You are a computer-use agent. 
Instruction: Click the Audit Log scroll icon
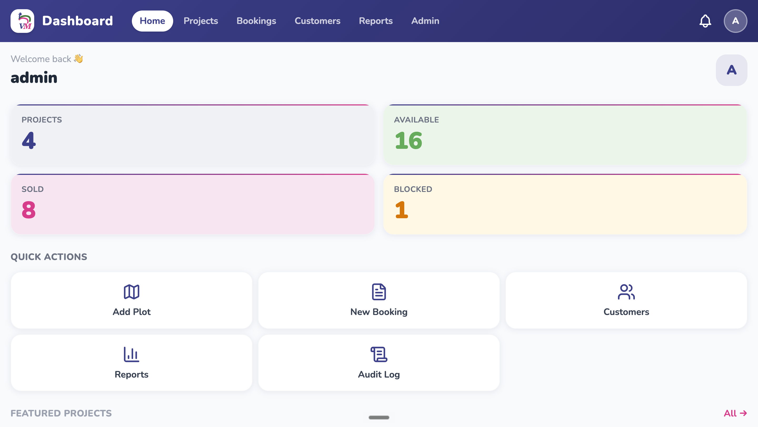pyautogui.click(x=379, y=354)
